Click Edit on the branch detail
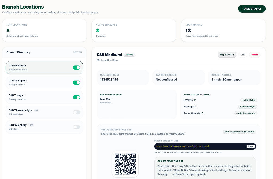Image resolution: width=273 pixels, height=179 pixels. point(243,55)
